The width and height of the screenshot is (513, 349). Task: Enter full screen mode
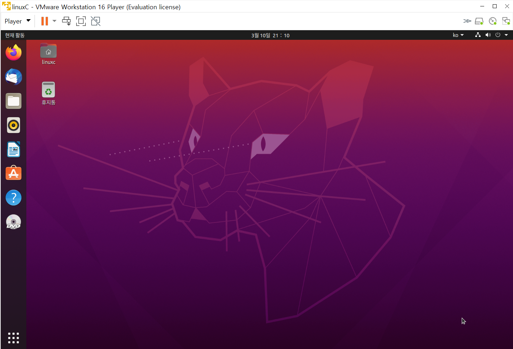81,21
